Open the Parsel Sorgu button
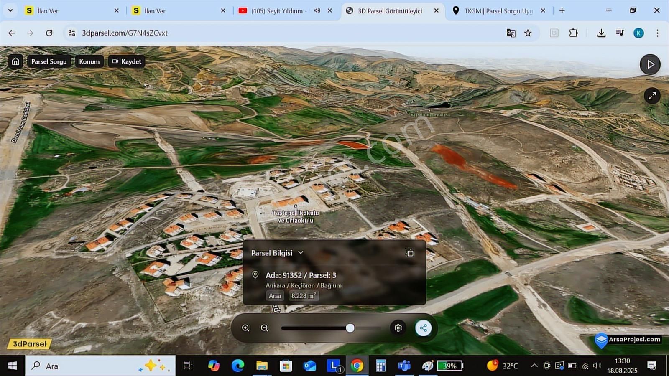Image resolution: width=669 pixels, height=376 pixels. [x=49, y=61]
